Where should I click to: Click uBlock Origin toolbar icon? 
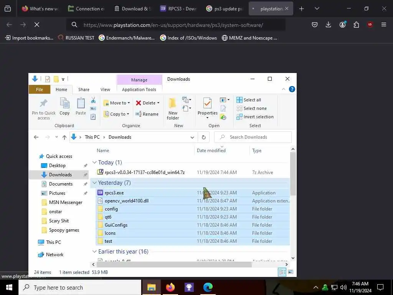(x=370, y=25)
